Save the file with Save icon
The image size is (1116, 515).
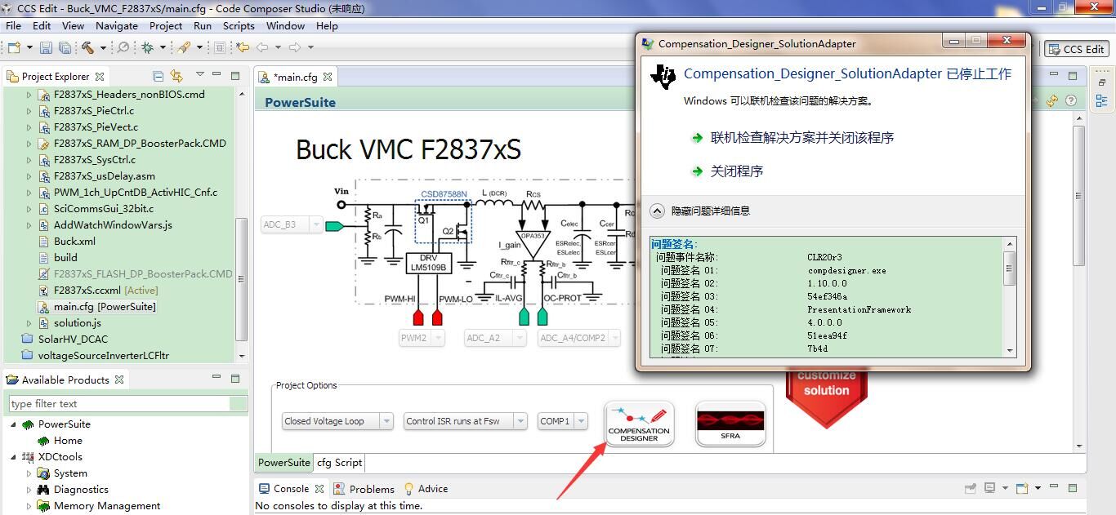click(x=47, y=47)
